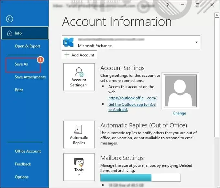Expand the Account Settings button chevron
This screenshot has height=188, width=220.
(86, 85)
